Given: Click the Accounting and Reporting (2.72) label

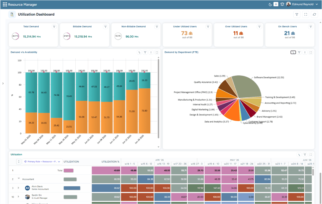Looking at the screenshot, I should 280,103.
